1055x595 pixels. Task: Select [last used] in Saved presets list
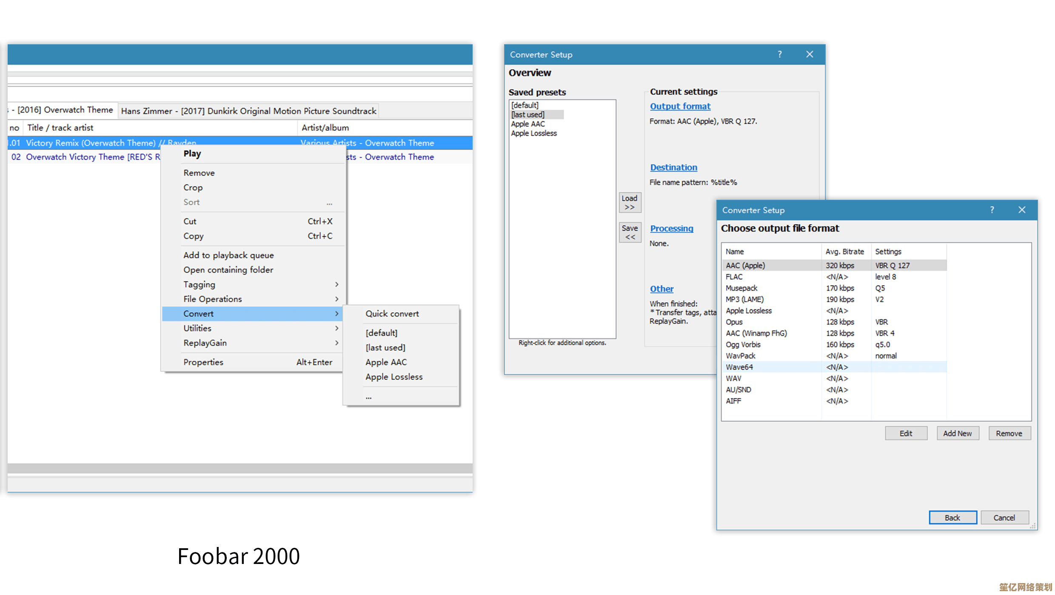(x=537, y=115)
